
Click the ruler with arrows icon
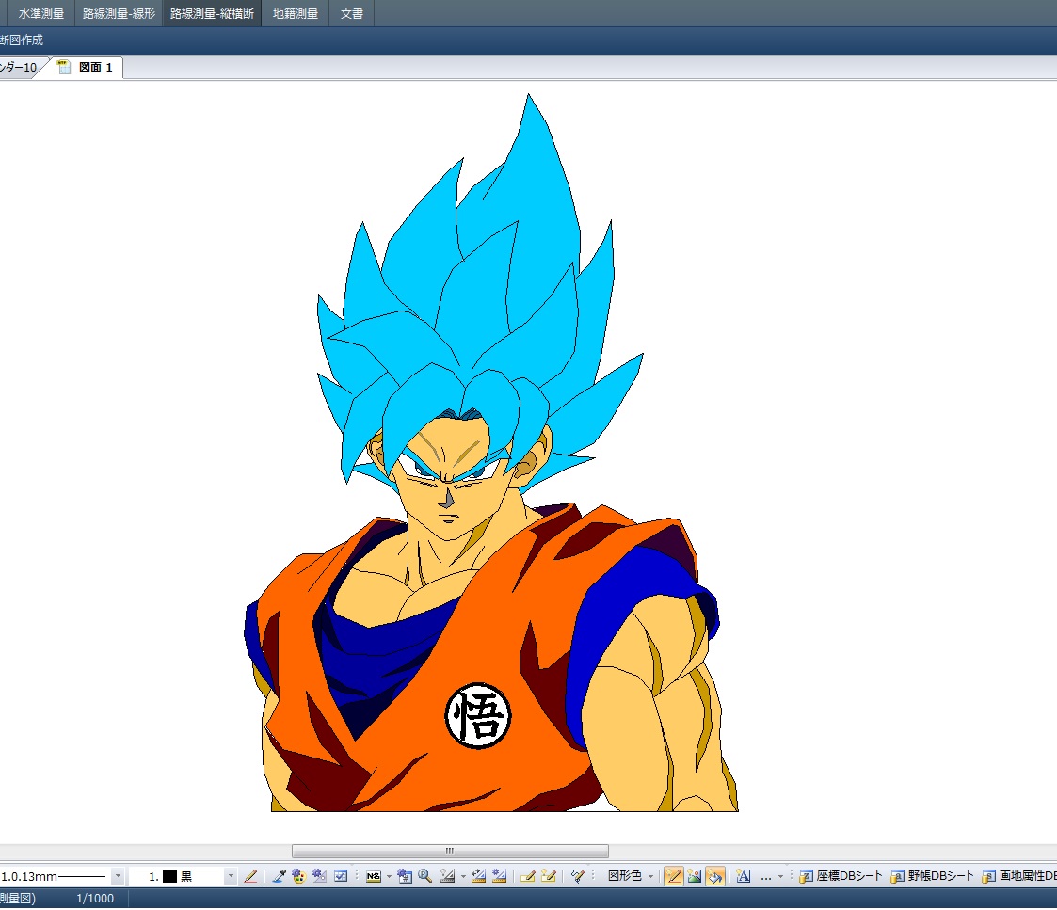coord(479,876)
